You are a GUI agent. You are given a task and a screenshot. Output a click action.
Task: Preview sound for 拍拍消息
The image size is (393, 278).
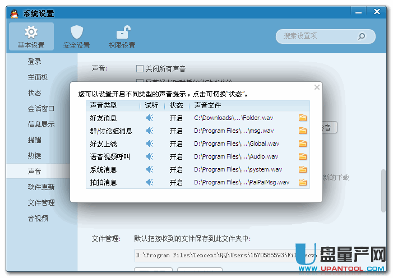(x=150, y=182)
